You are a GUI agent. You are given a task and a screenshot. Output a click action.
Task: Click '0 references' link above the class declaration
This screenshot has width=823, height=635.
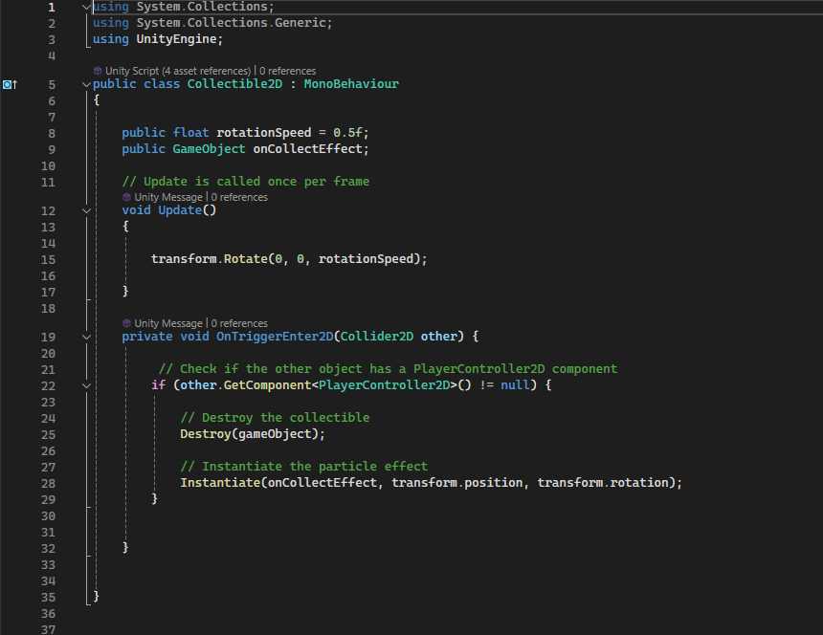pyautogui.click(x=287, y=71)
